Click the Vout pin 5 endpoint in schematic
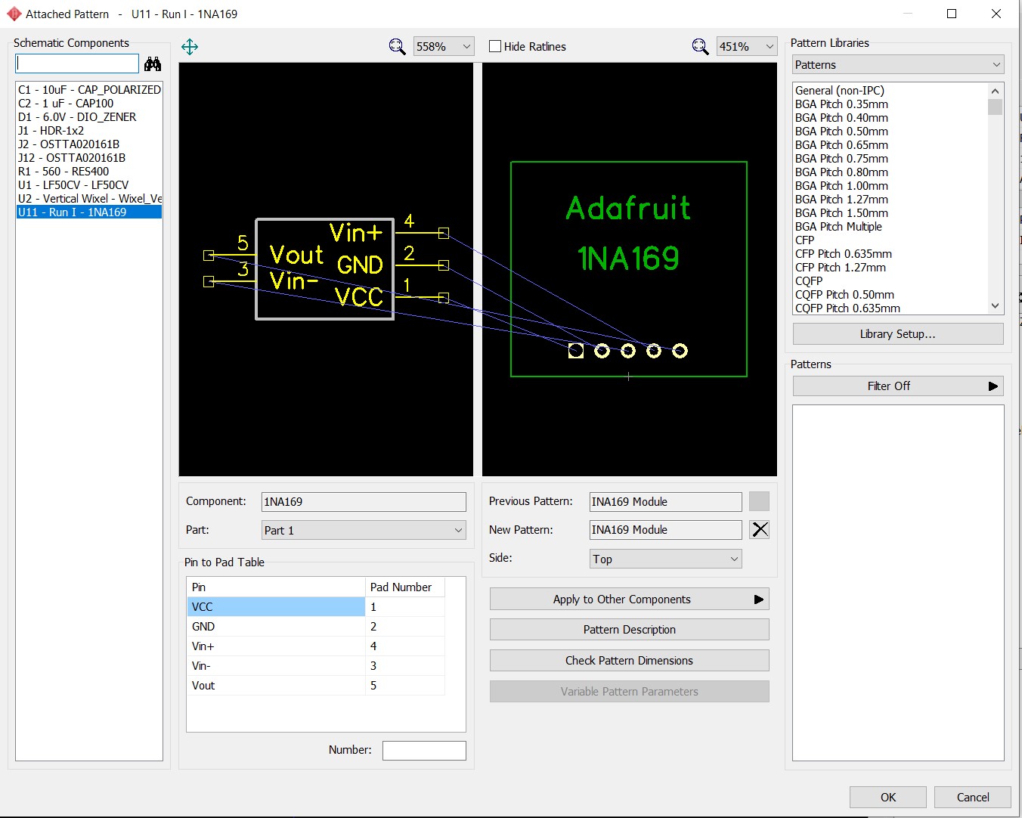Viewport: 1022px width, 818px height. pos(209,256)
